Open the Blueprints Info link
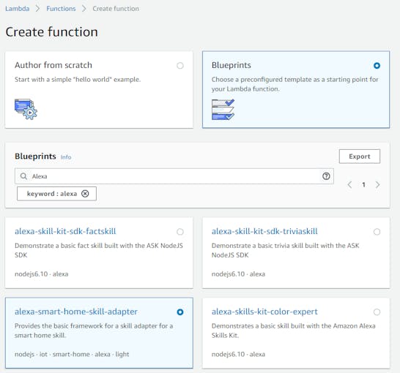The width and height of the screenshot is (400, 373). tap(66, 157)
